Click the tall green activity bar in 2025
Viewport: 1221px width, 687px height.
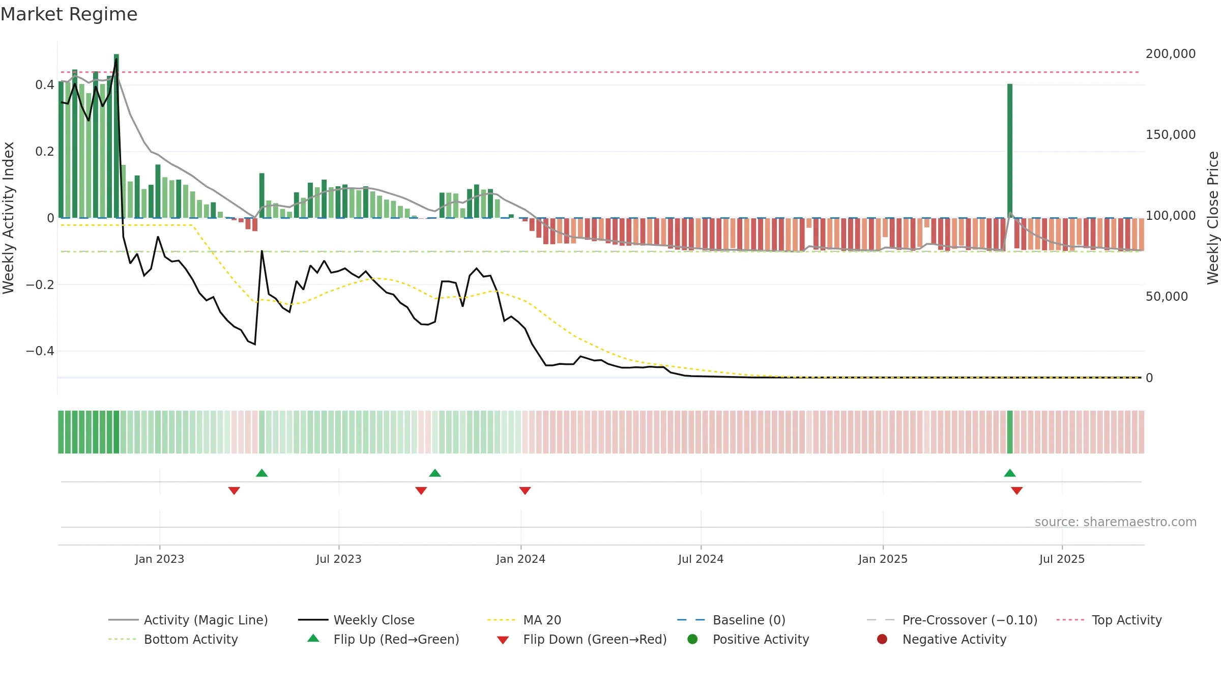(x=1010, y=151)
